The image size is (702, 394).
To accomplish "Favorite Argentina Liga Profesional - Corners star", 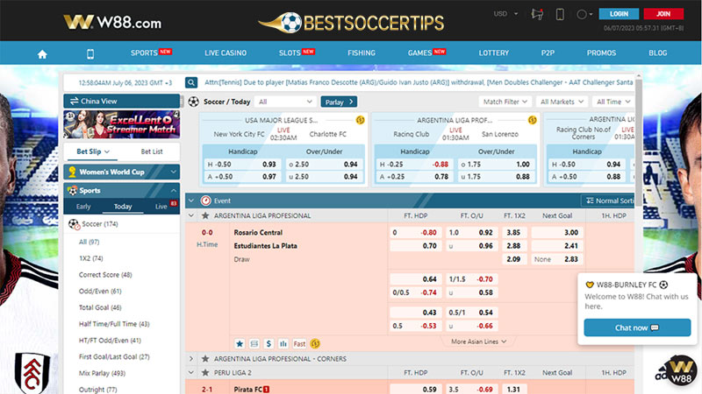I will (x=205, y=359).
